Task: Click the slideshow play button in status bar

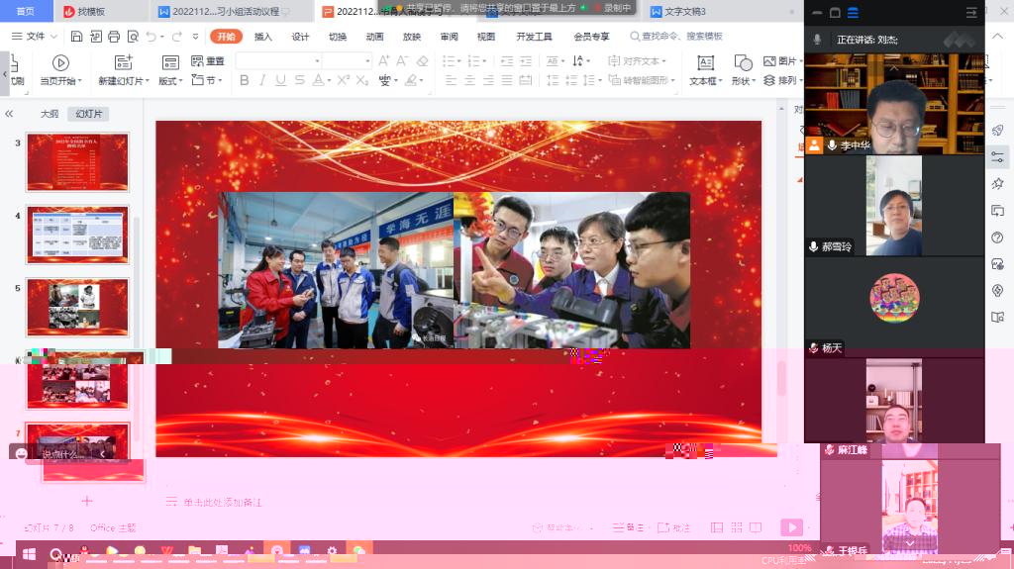Action: coord(791,527)
